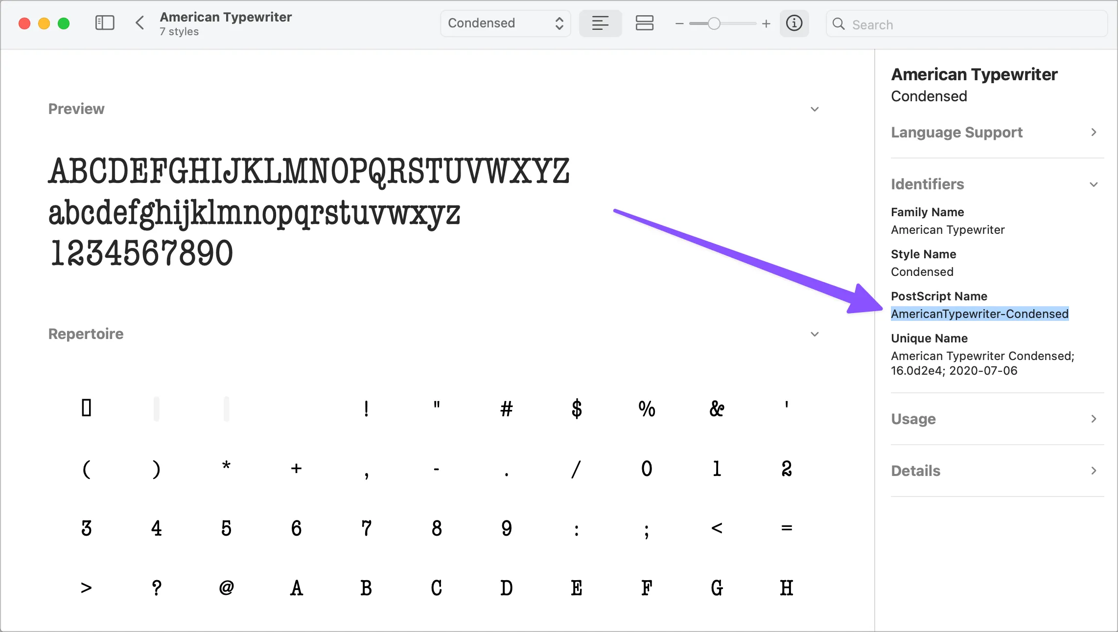
Task: Switch to sample text view
Action: [x=600, y=23]
